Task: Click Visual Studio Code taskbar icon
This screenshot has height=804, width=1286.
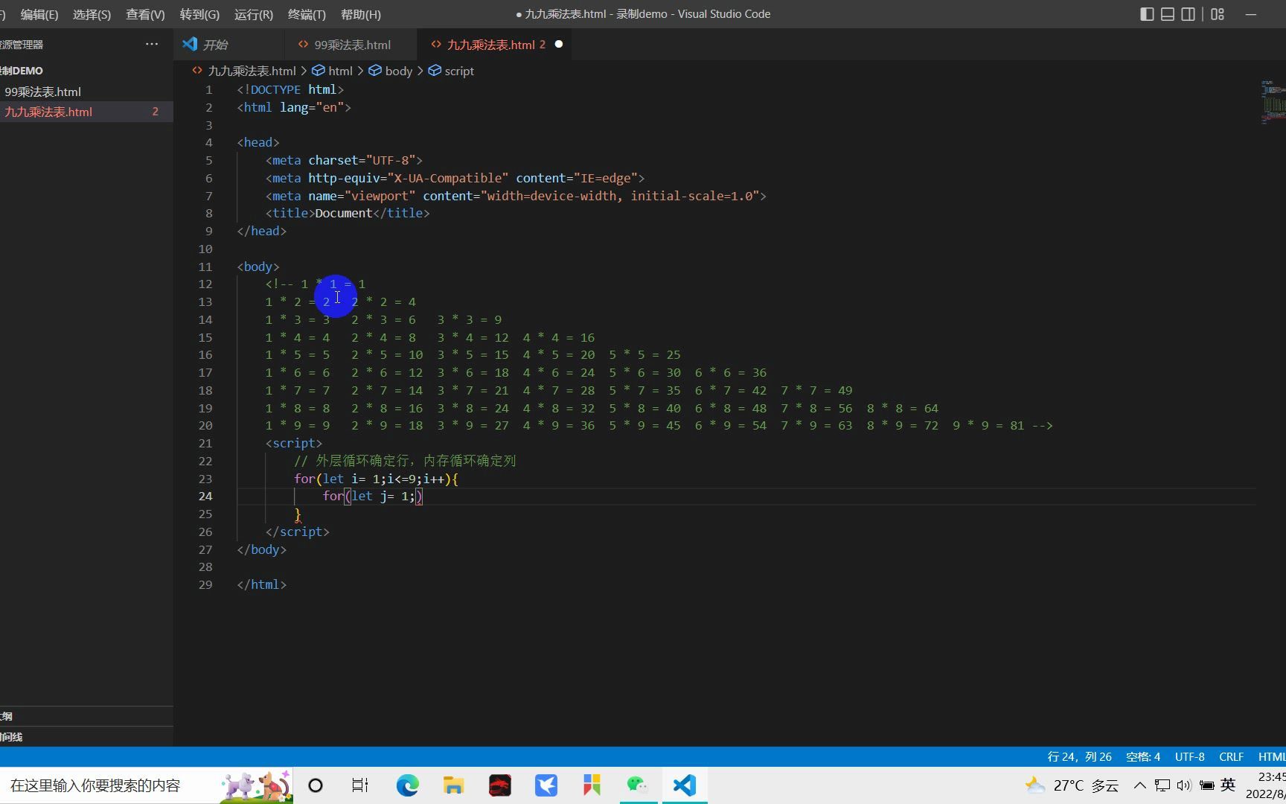Action: point(685,785)
